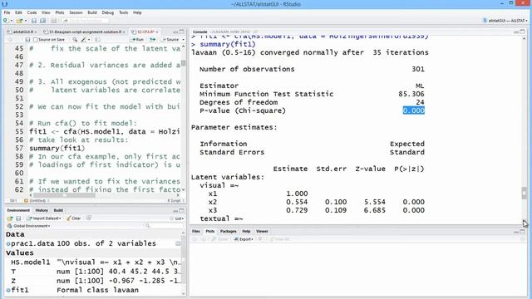Open the List view dropdown in Environment
This screenshot has height=299, width=532.
[180, 218]
